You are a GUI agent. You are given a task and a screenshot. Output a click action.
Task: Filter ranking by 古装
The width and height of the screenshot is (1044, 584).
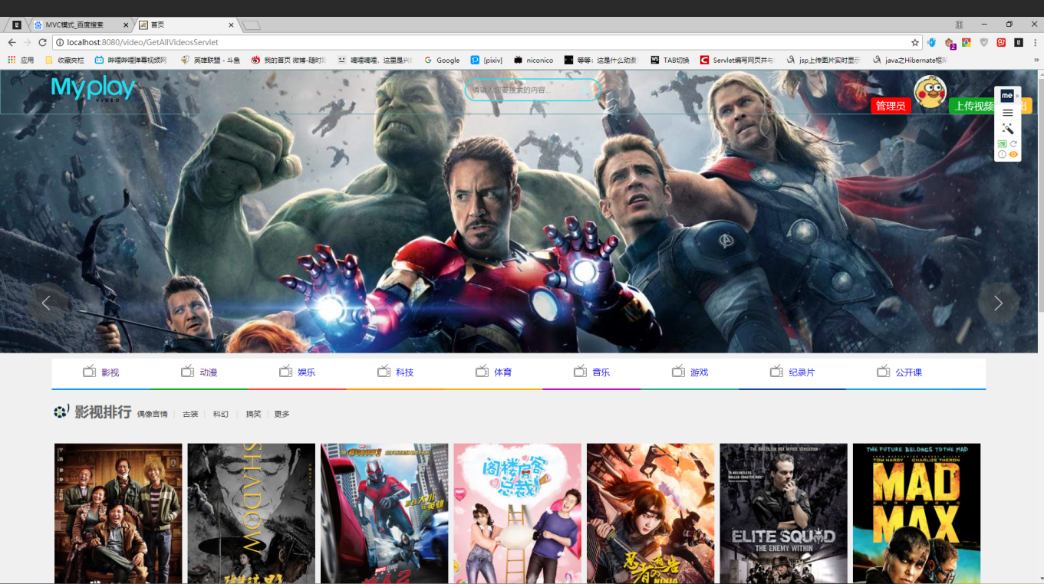[x=190, y=414]
